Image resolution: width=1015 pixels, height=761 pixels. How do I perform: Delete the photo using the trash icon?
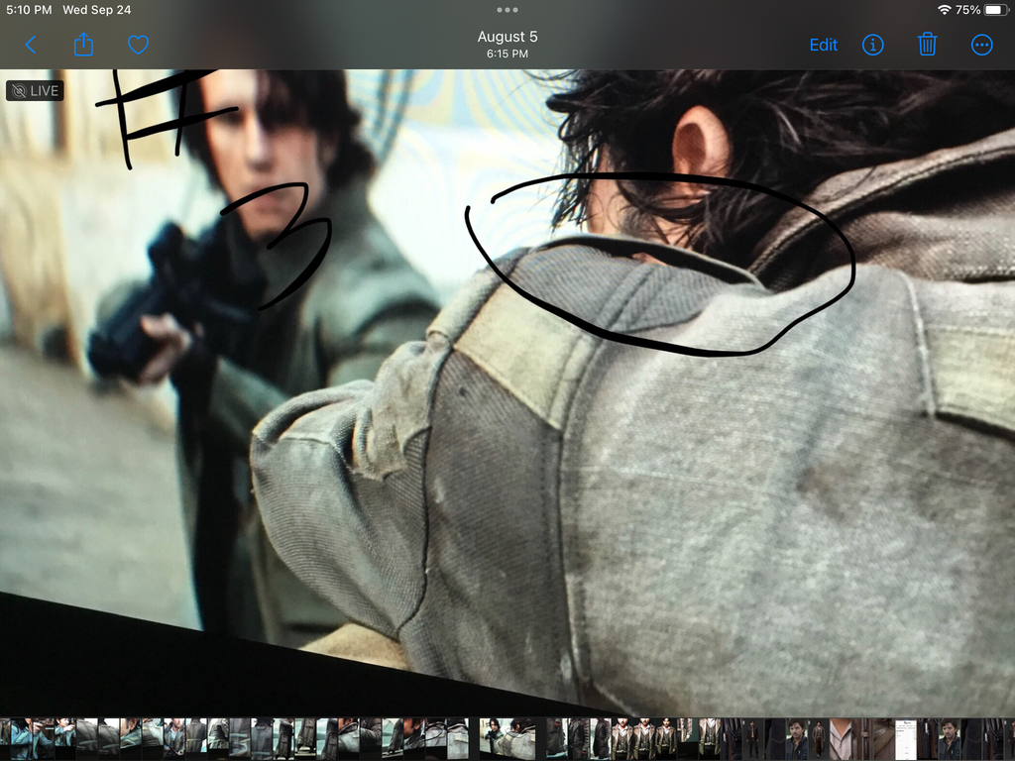(x=927, y=45)
